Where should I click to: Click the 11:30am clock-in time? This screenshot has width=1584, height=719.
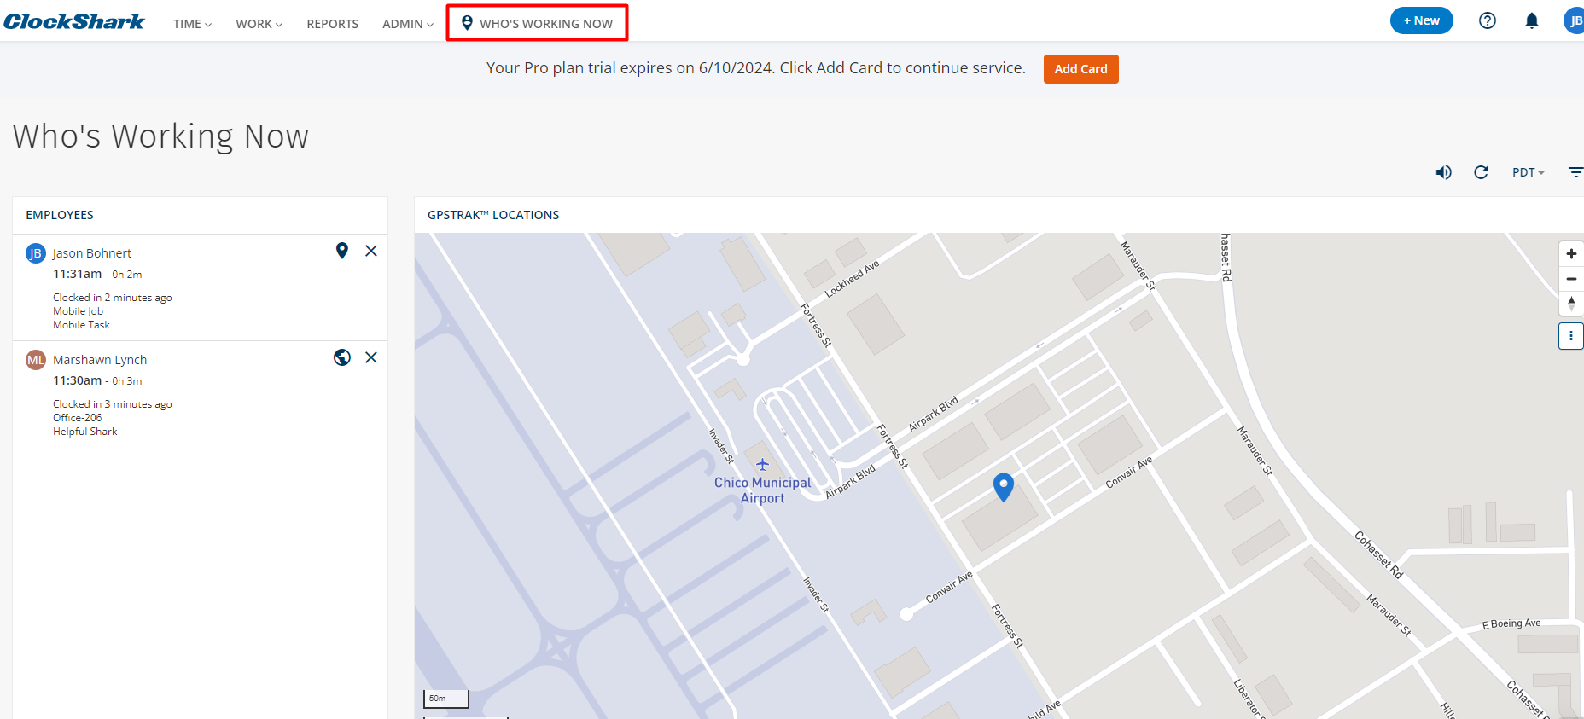[77, 380]
